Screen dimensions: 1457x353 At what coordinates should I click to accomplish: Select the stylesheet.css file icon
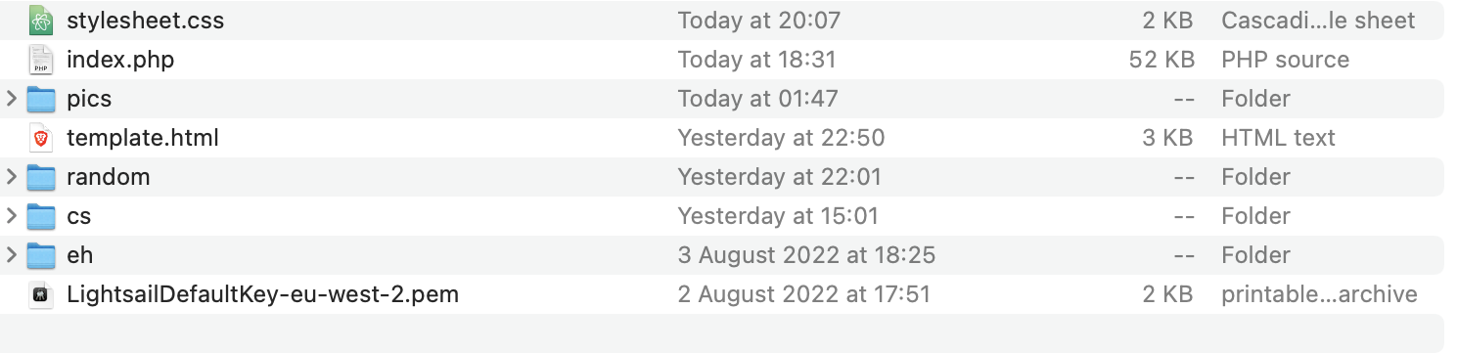(x=40, y=21)
